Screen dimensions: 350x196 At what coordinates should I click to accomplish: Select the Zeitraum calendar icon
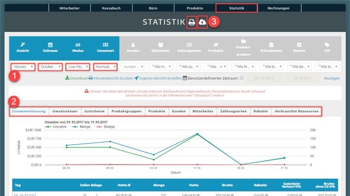[50, 45]
